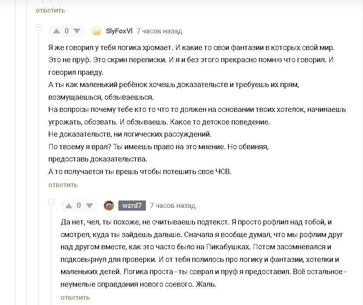Open SlyFoxVl's avatar picture
This screenshot has height=305, width=363.
(x=96, y=31)
